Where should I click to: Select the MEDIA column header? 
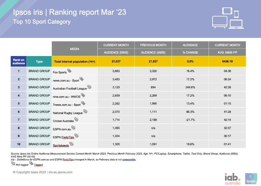click(75, 49)
